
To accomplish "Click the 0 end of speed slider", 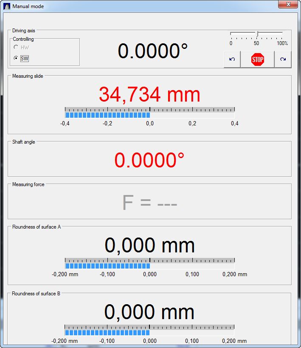I will point(231,34).
